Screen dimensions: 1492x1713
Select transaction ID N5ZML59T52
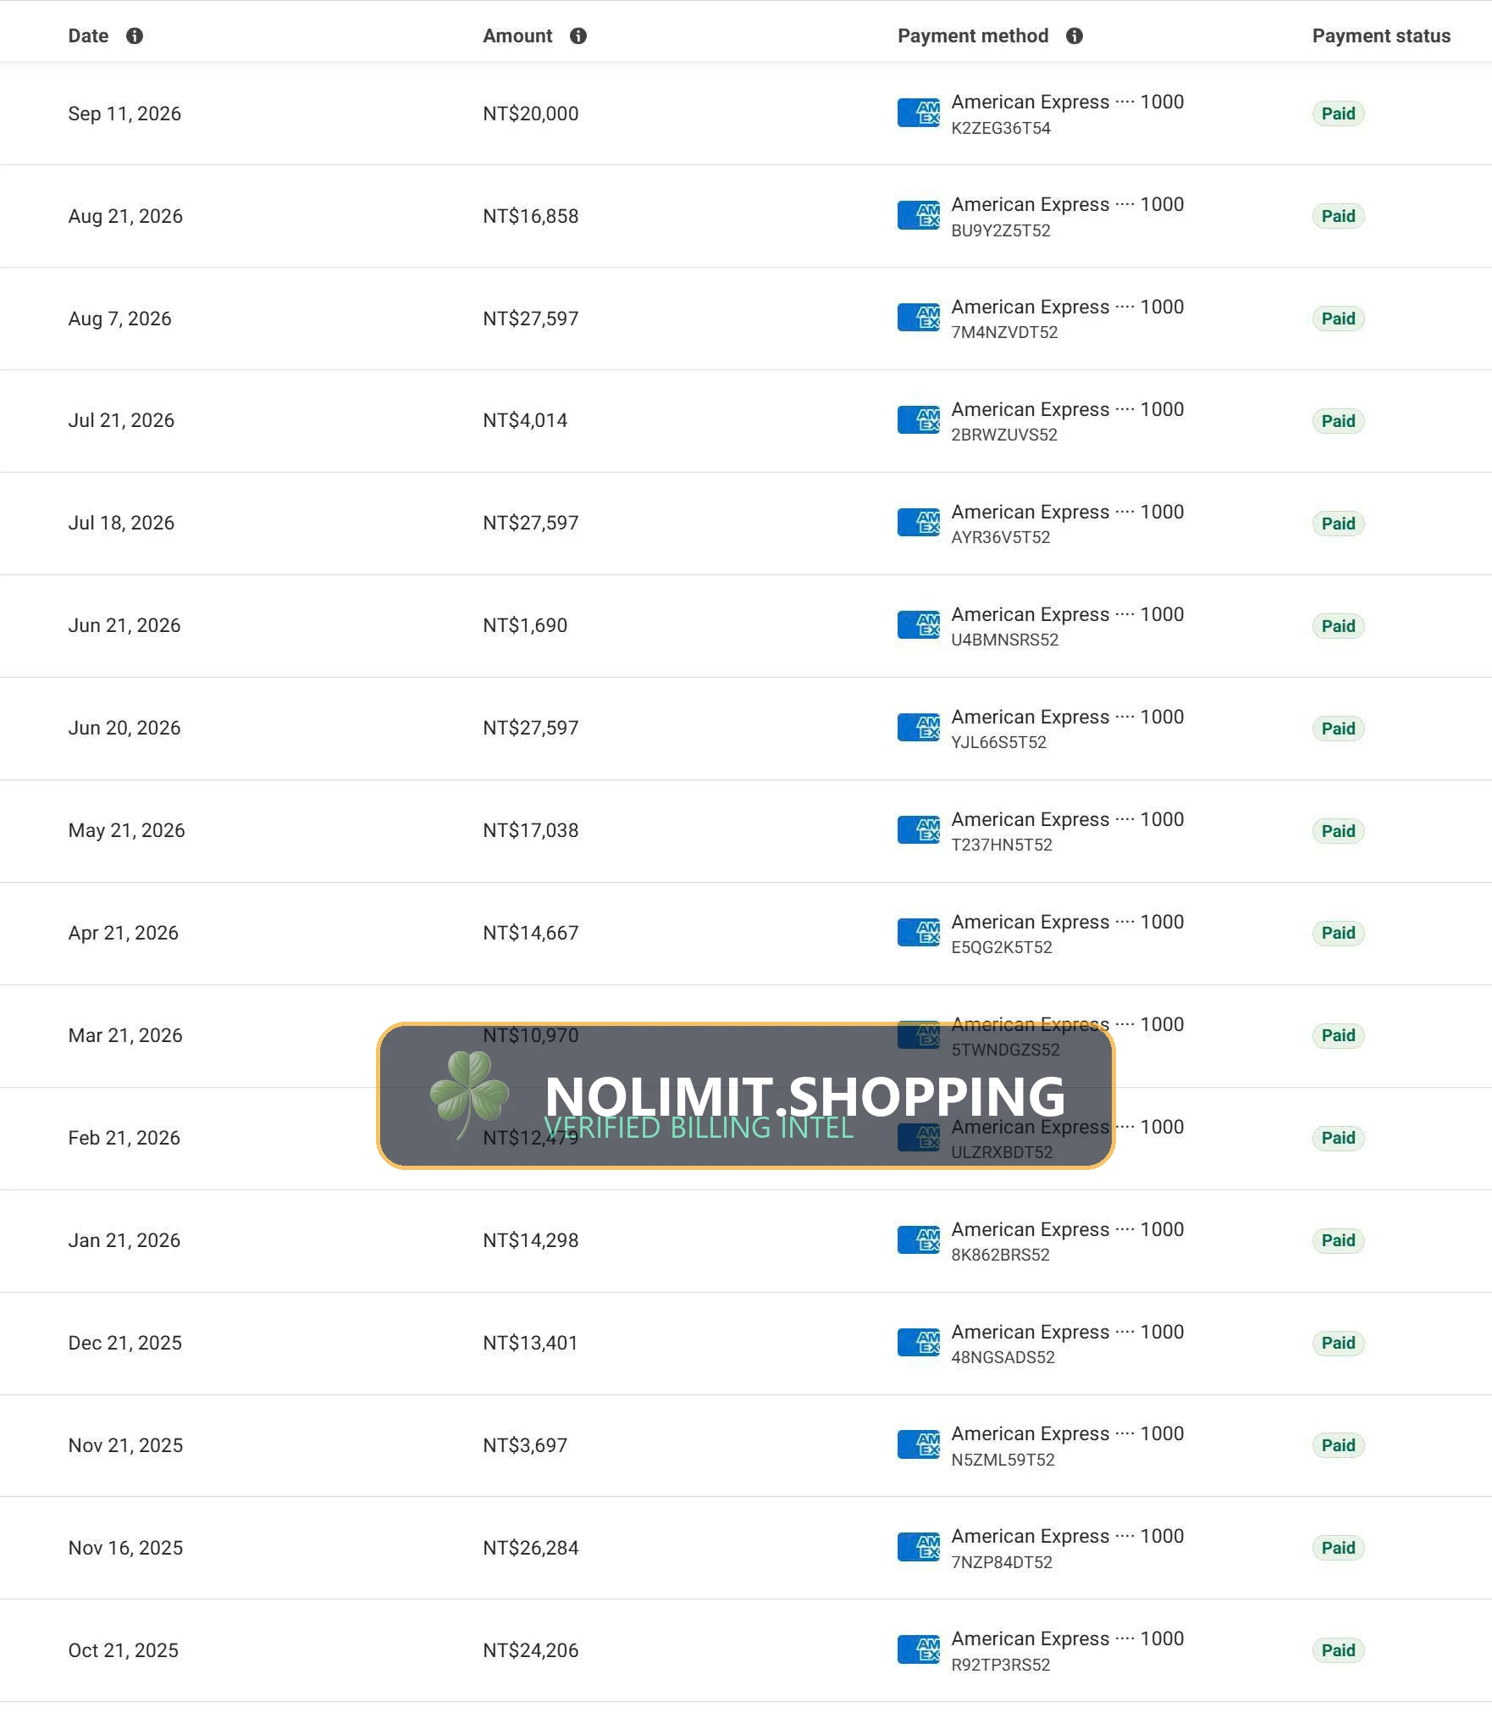tap(1003, 1460)
